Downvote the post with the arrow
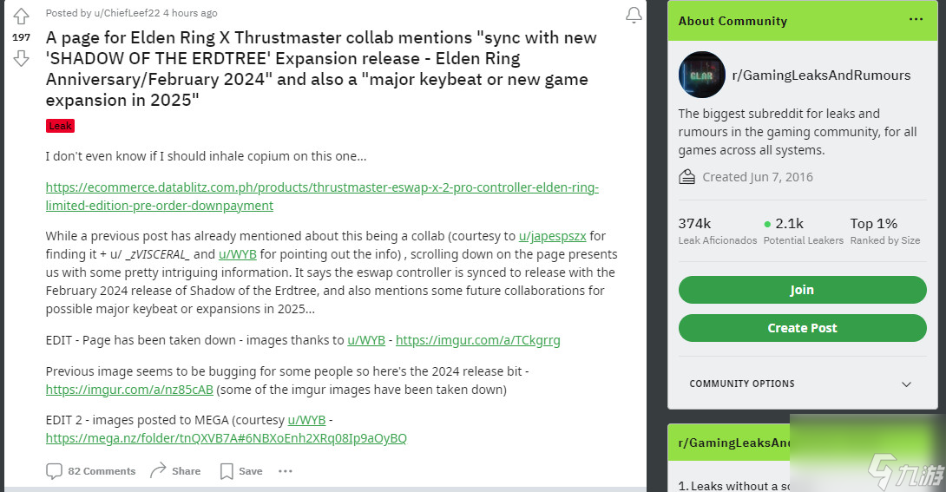Screen dimensions: 946x492 [21, 58]
